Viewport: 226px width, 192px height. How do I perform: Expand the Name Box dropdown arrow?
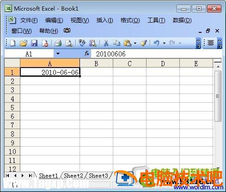(58, 54)
